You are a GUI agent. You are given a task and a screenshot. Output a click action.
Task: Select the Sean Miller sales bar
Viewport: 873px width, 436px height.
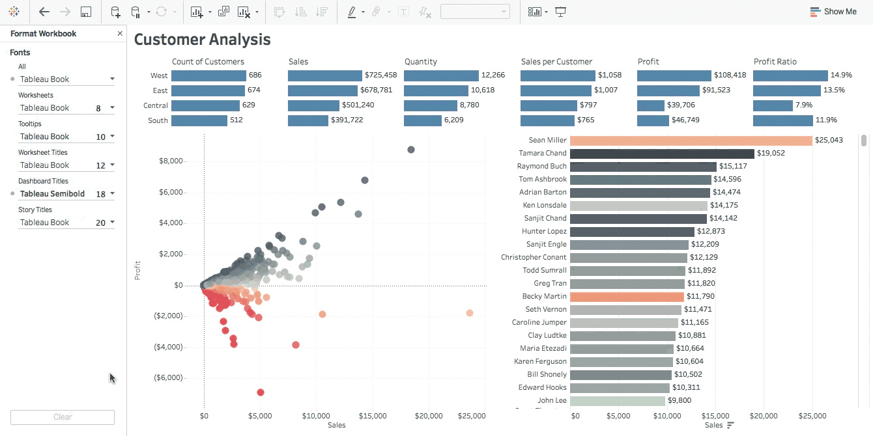pos(691,141)
